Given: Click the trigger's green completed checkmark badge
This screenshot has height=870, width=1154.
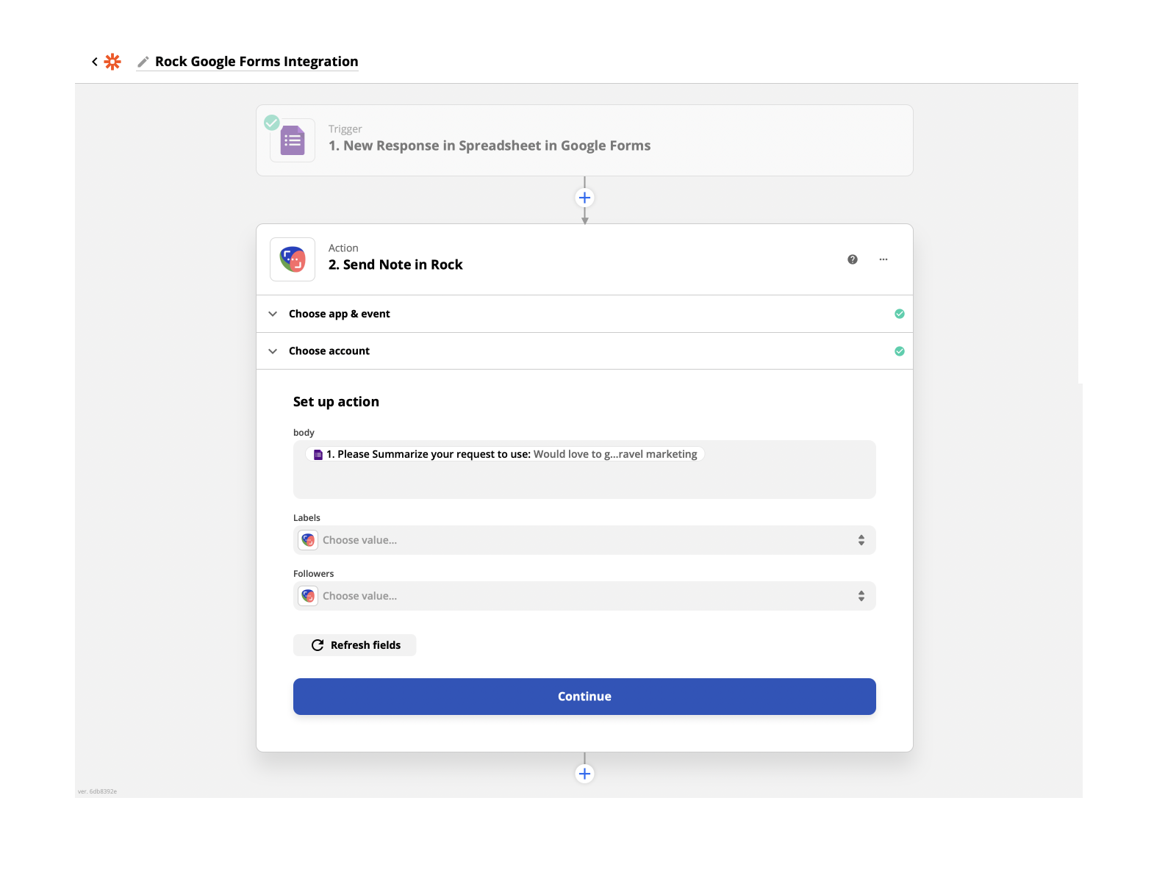Looking at the screenshot, I should [272, 122].
